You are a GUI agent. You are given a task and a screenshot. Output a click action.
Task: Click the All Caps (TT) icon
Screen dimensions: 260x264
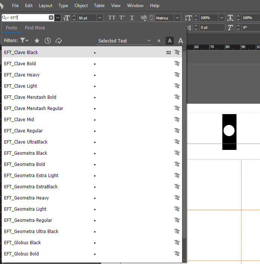[112, 18]
